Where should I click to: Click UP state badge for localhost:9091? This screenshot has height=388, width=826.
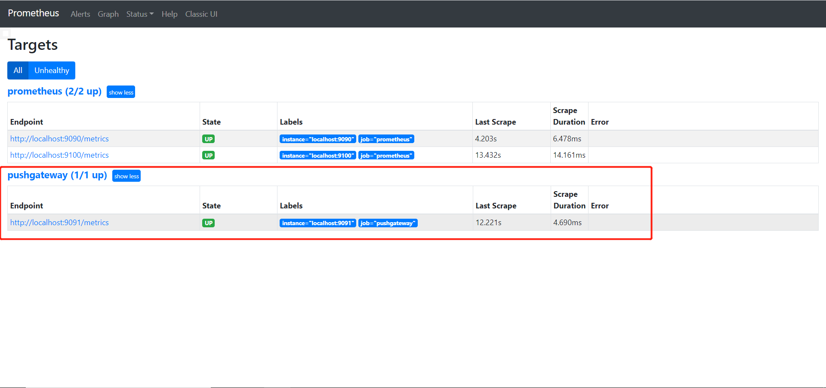point(209,223)
